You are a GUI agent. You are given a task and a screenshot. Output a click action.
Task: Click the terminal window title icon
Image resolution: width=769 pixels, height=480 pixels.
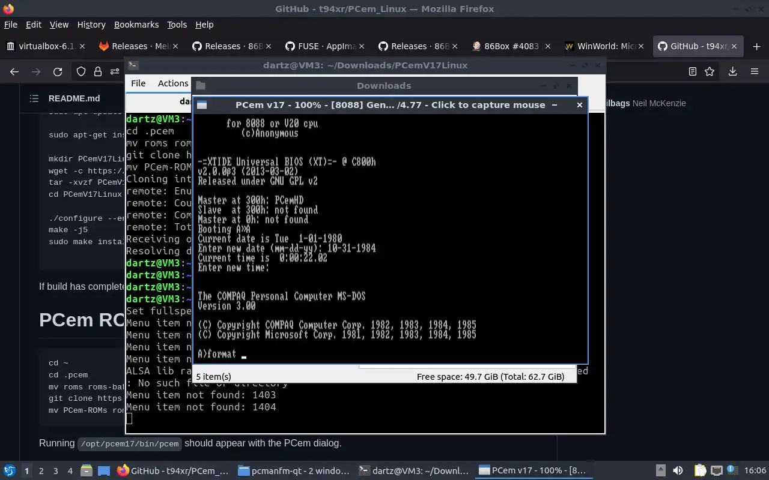coord(133,65)
